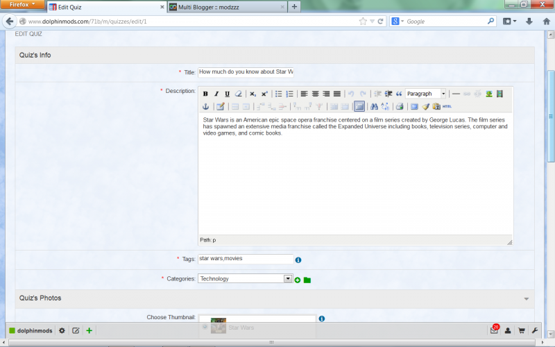This screenshot has height=347, width=555.
Task: Insert an image into the description
Action: point(489,94)
